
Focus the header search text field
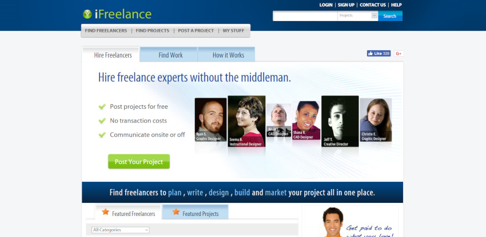coord(305,16)
